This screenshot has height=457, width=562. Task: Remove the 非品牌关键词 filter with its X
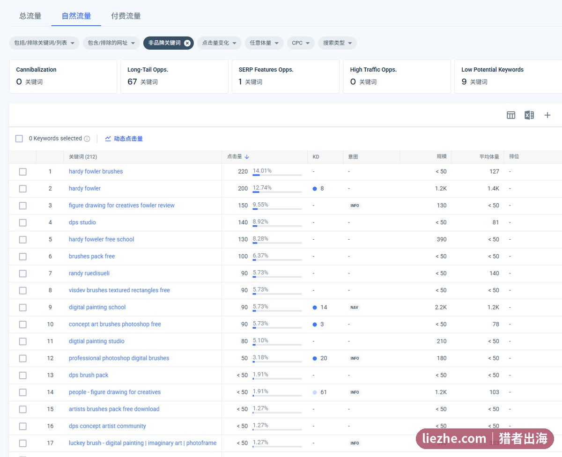tap(187, 43)
